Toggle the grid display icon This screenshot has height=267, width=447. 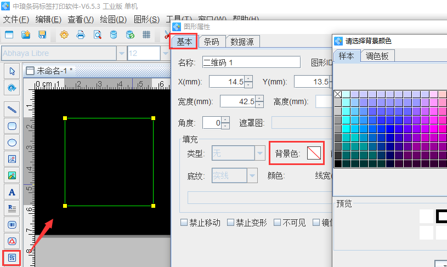point(146,35)
